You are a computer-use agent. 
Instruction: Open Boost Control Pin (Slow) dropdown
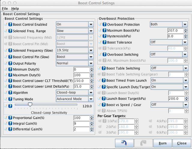[x=75, y=57]
